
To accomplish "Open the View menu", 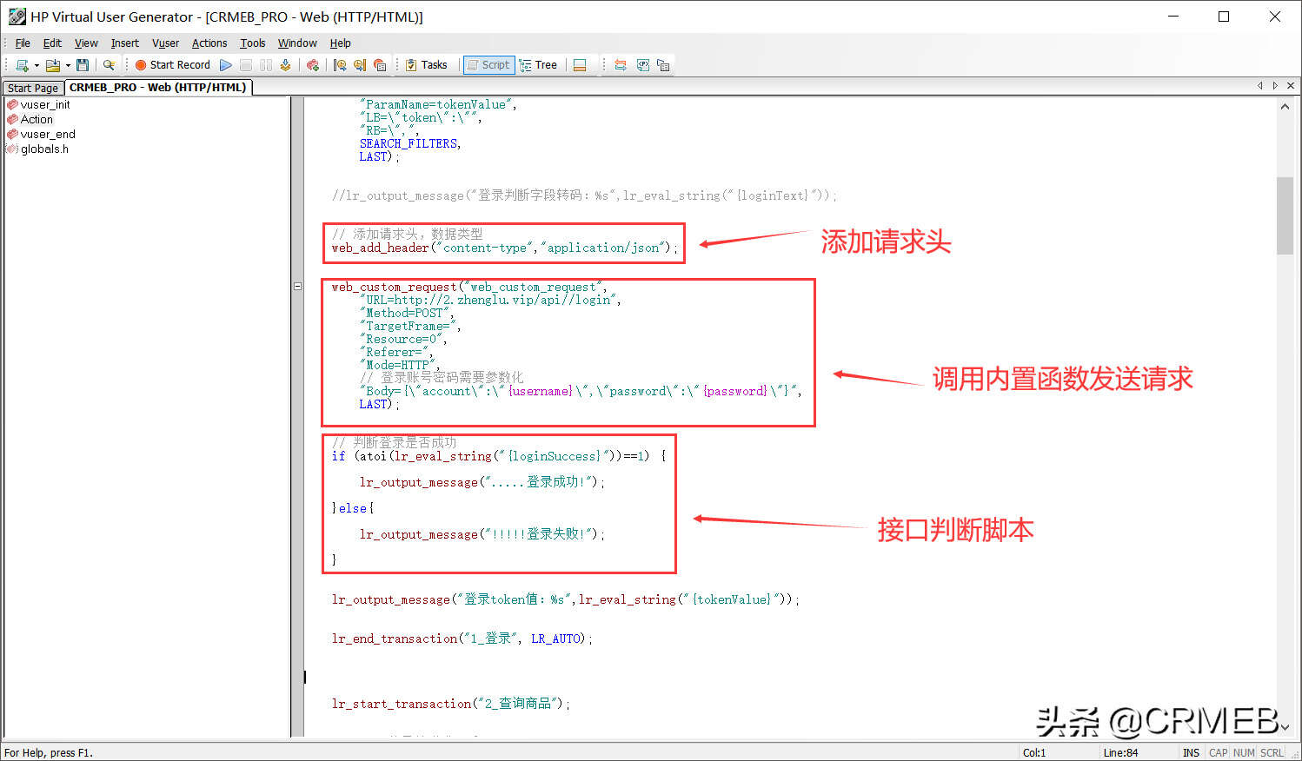I will pos(86,43).
